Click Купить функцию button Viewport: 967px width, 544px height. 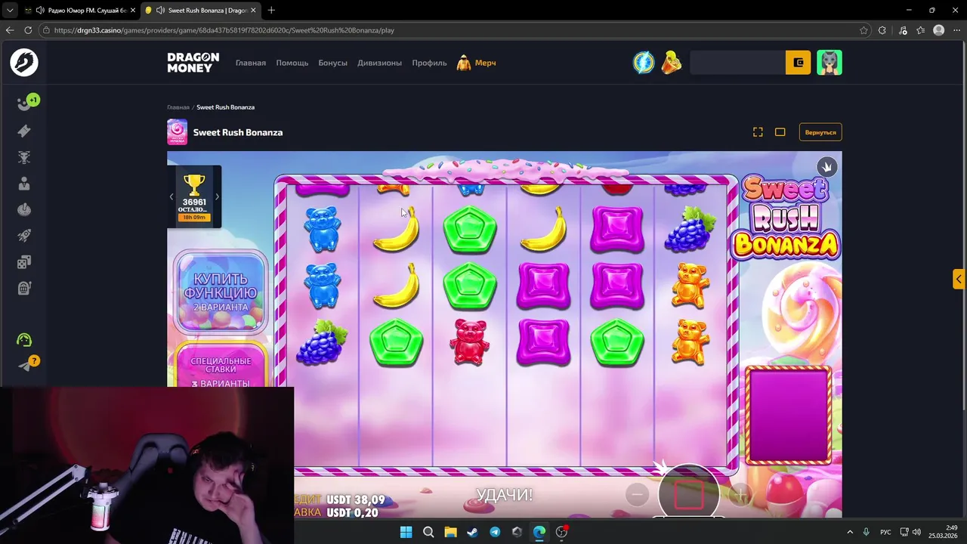click(x=220, y=293)
